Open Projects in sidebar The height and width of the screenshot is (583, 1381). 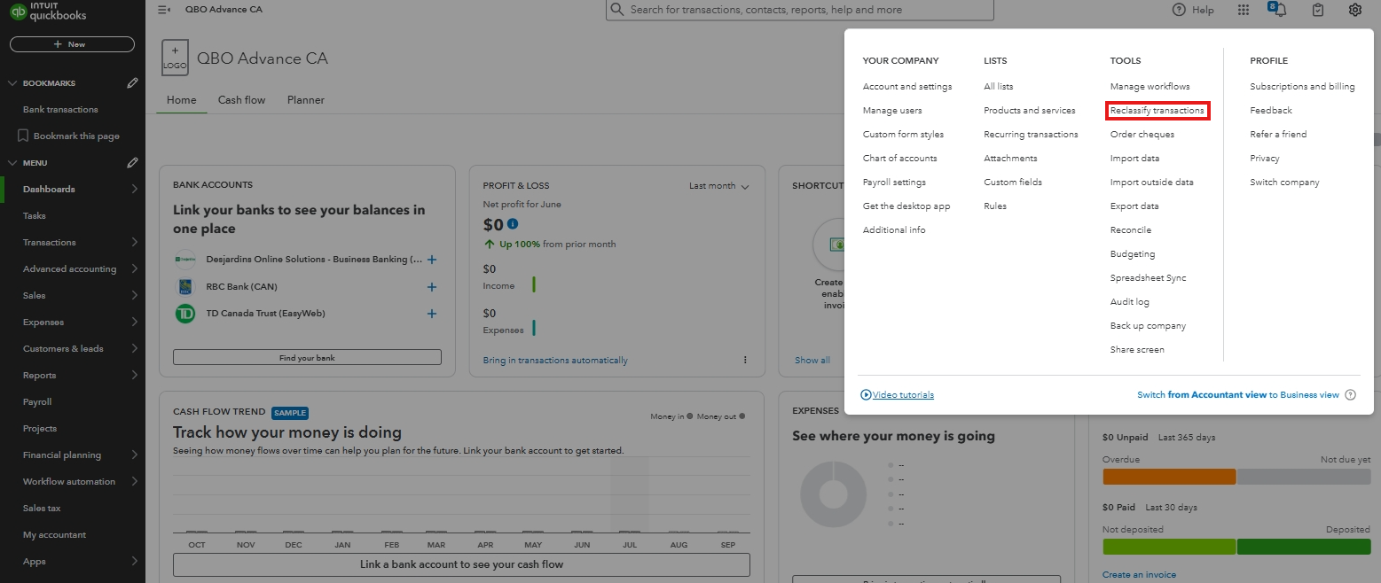coord(40,429)
